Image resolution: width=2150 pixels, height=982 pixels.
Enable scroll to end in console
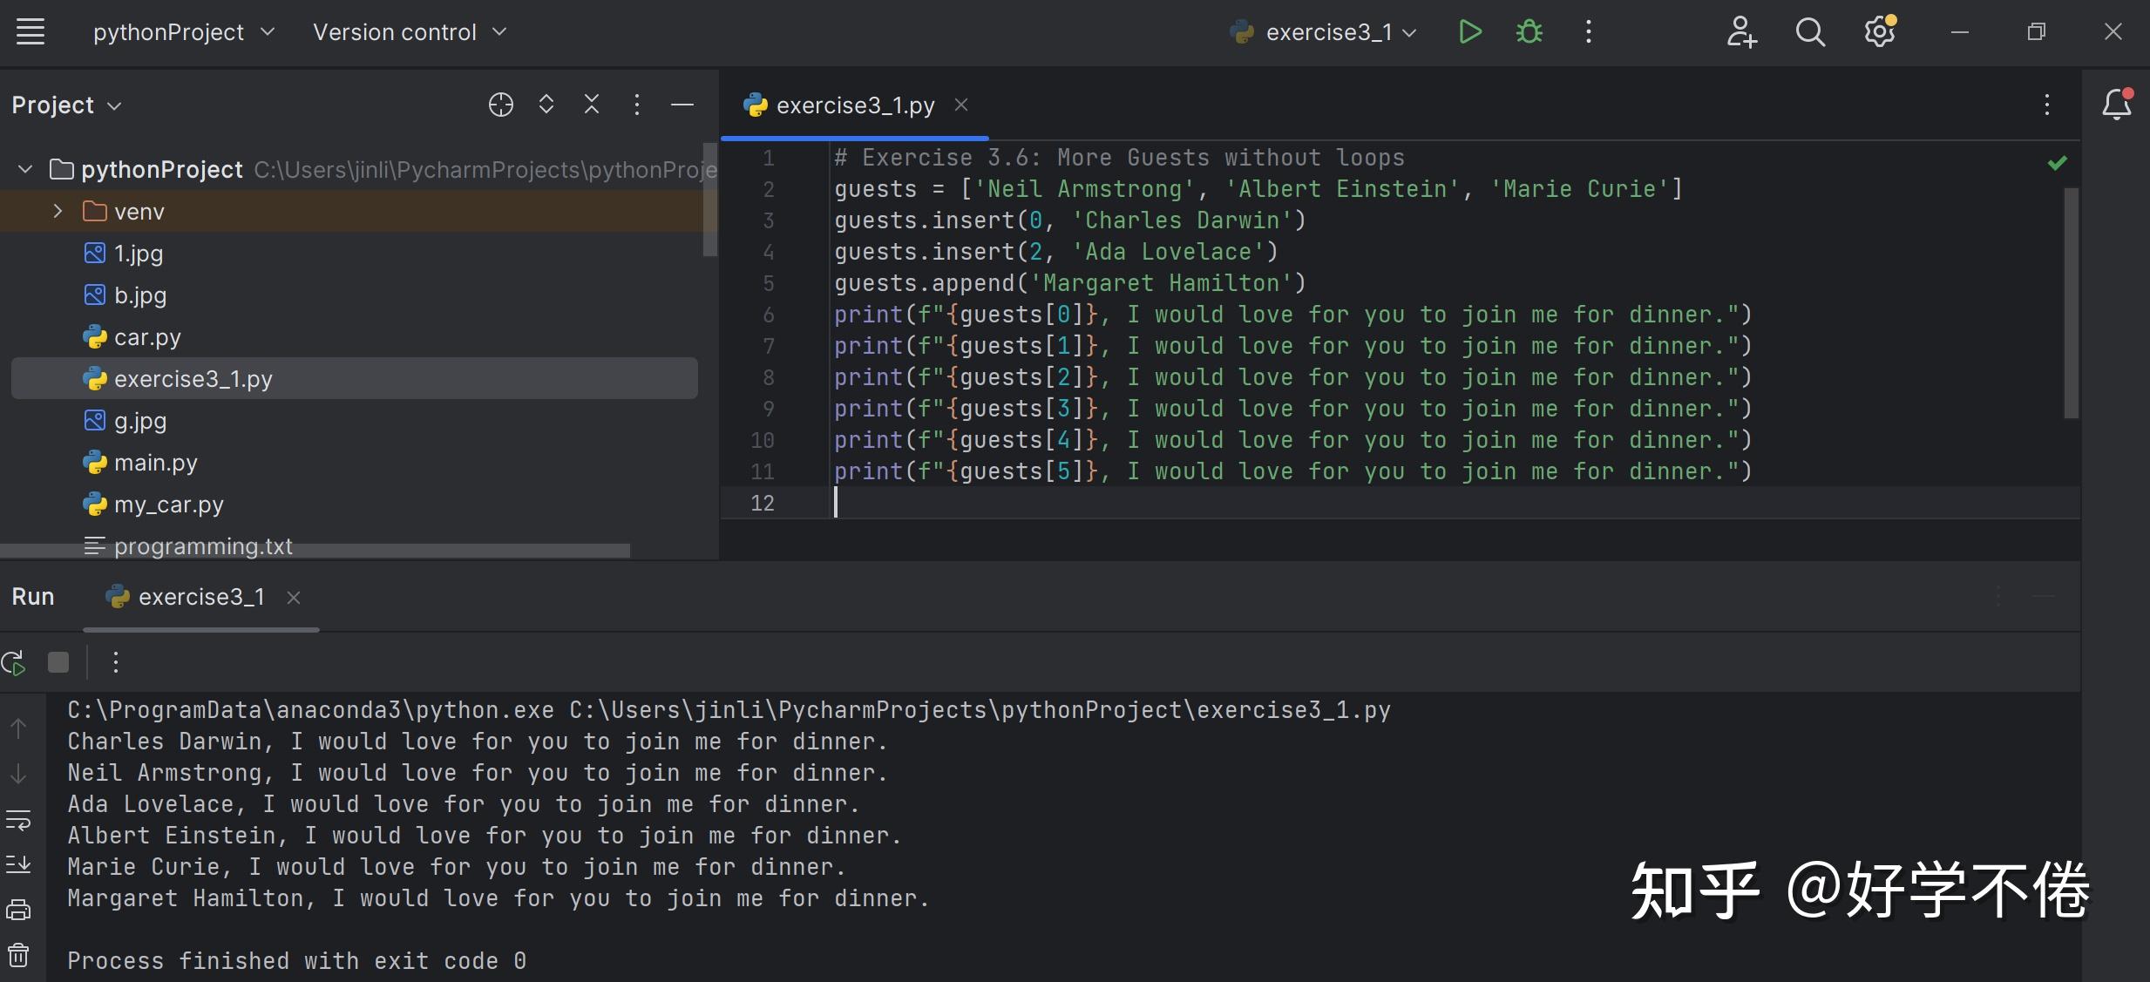coord(19,864)
